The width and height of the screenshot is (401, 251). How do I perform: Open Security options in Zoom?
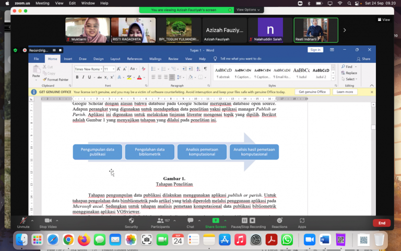(131, 223)
